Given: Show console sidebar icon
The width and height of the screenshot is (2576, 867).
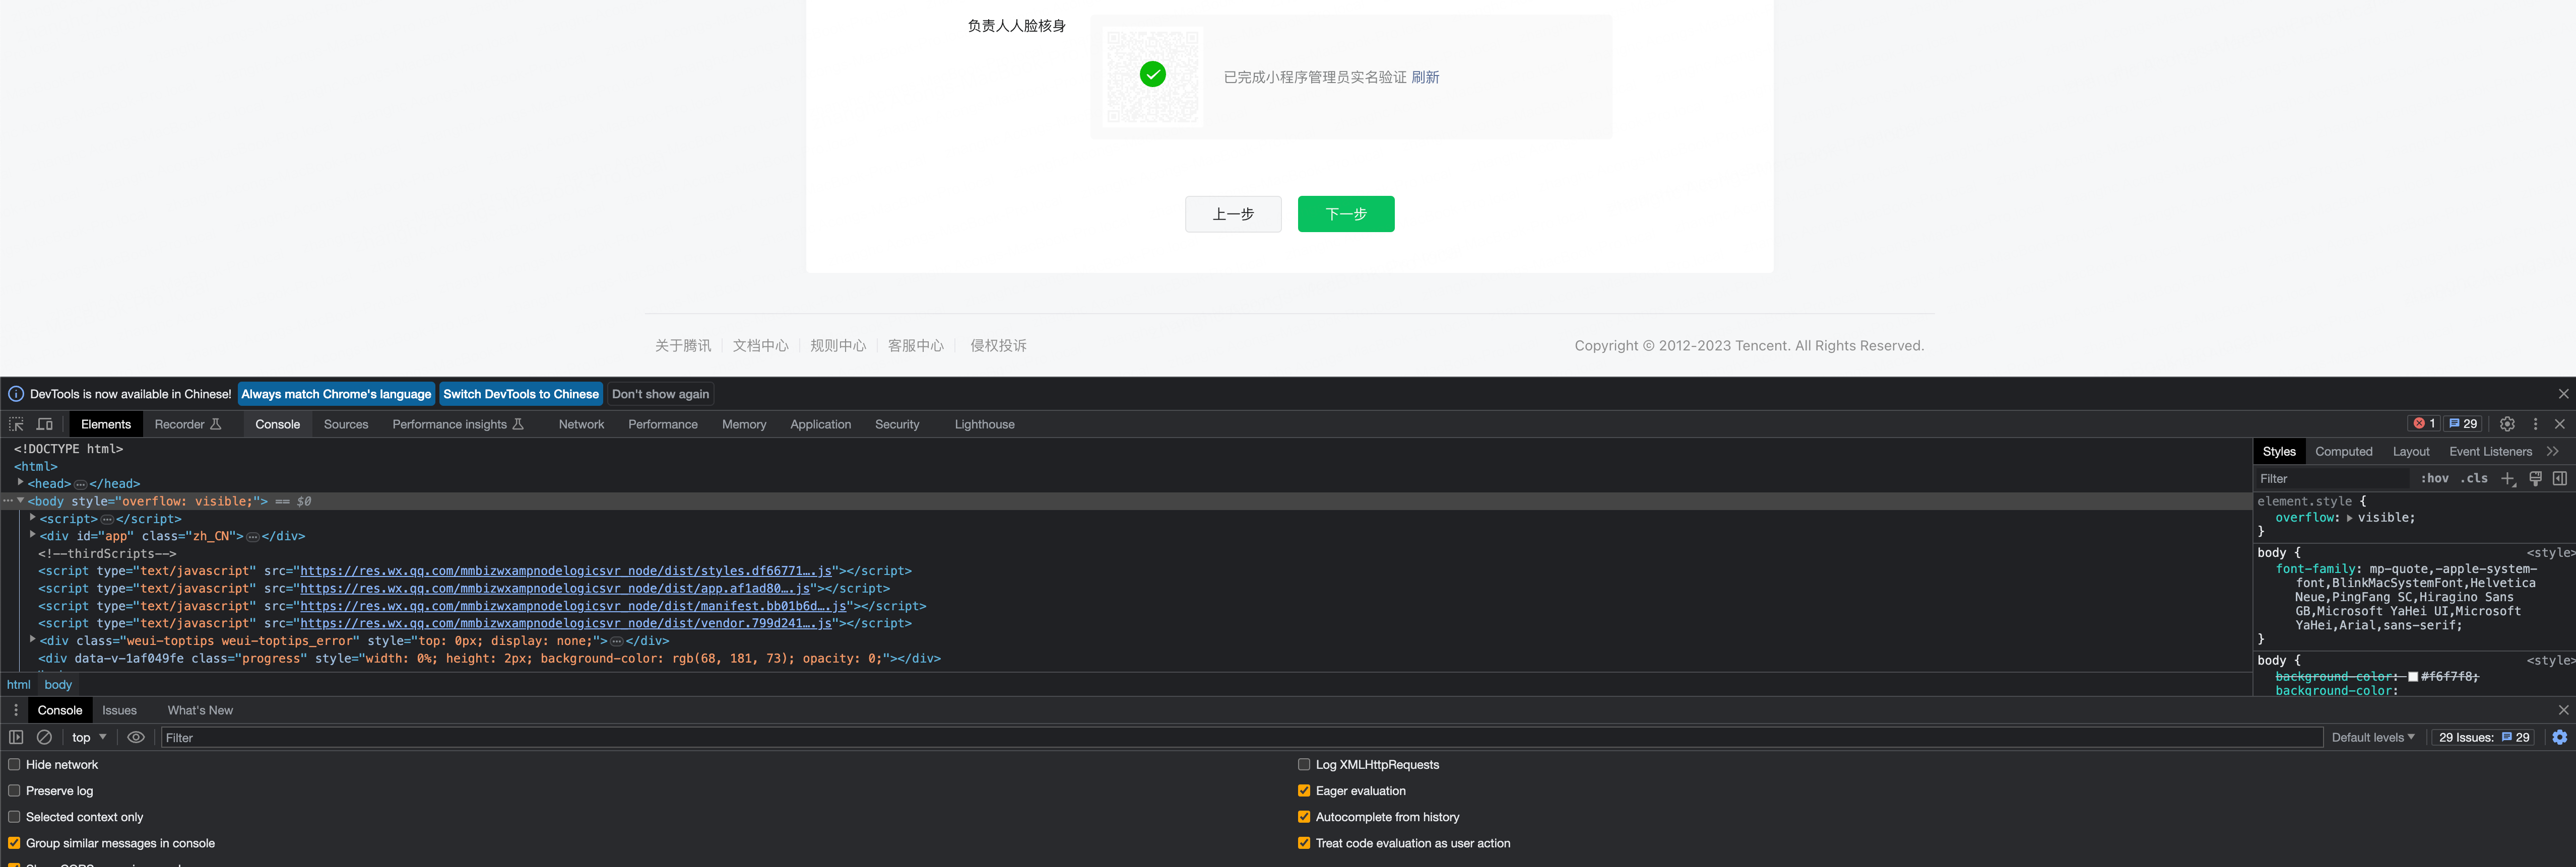Looking at the screenshot, I should 16,737.
